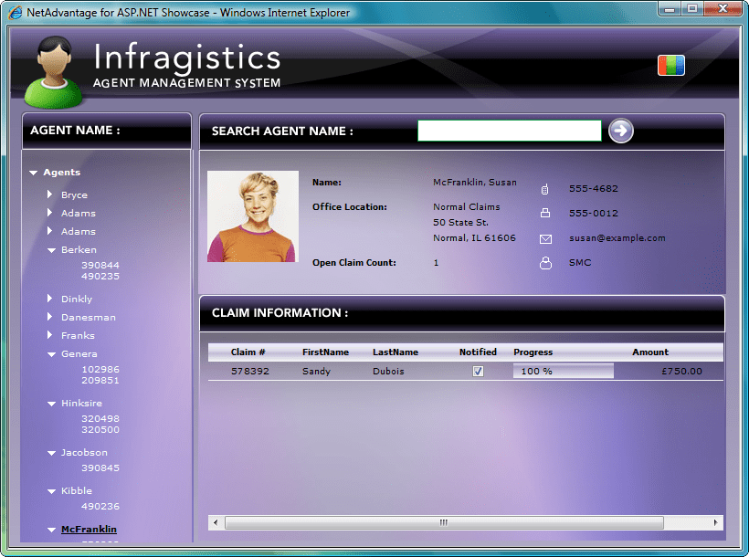
Task: Click the right arrow of the horizontal scrollbar
Action: pos(715,523)
